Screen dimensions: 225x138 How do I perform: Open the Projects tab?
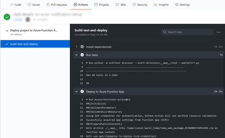pyautogui.click(x=102, y=5)
